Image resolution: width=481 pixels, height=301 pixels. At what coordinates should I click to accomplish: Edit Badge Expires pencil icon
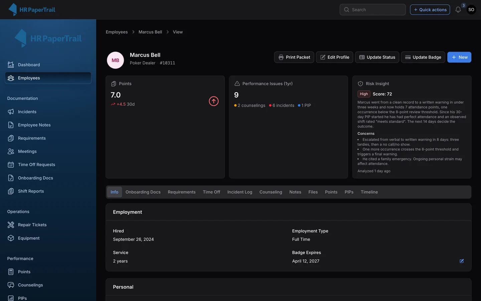pos(462,261)
